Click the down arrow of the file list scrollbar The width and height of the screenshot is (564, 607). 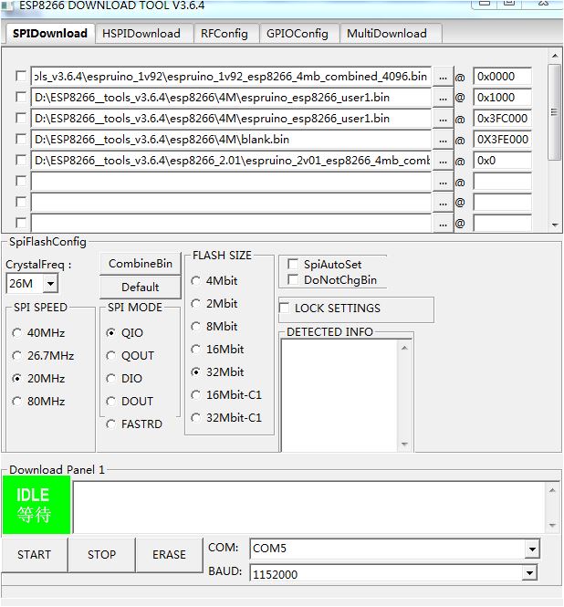pyautogui.click(x=555, y=225)
